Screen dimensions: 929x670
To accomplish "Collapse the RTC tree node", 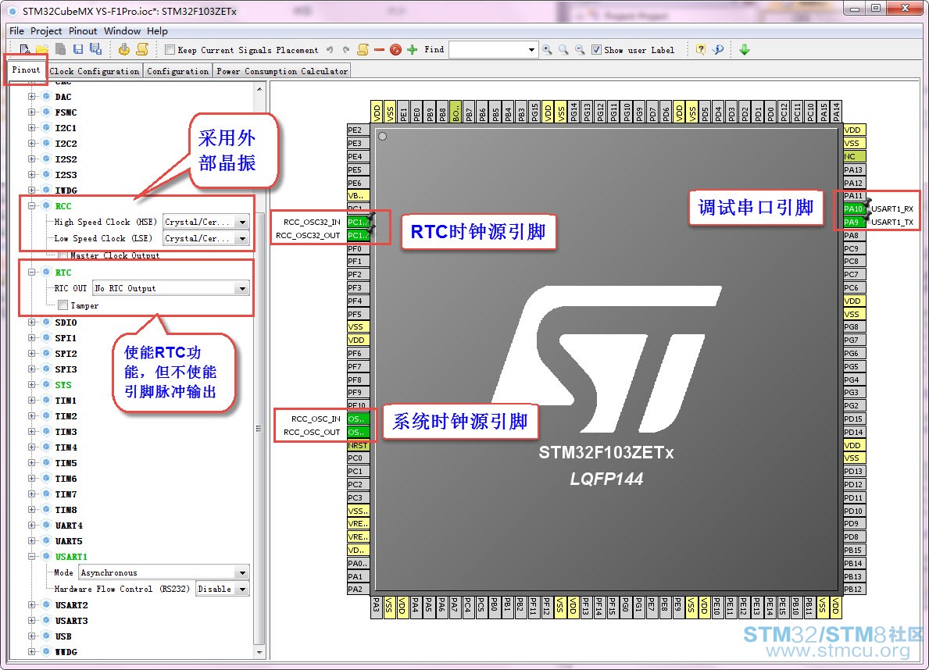I will [x=31, y=272].
